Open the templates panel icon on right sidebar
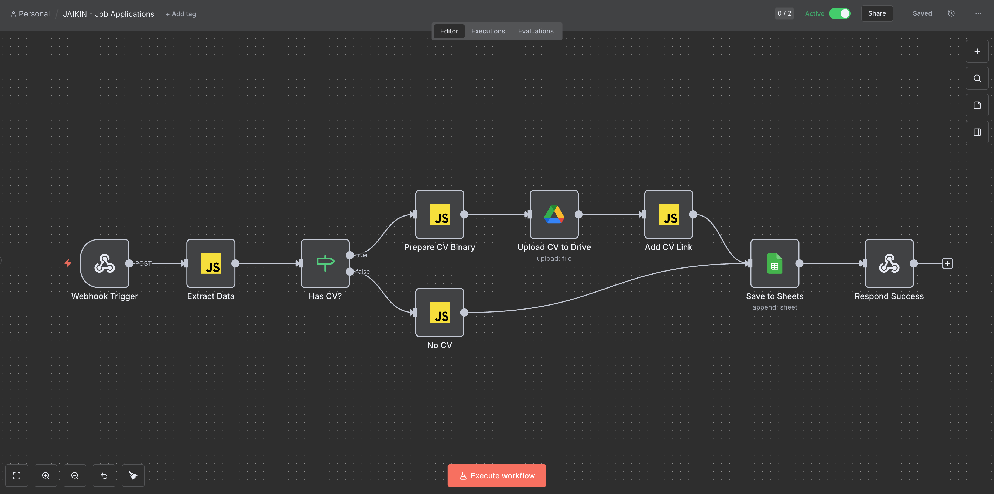 [x=977, y=105]
